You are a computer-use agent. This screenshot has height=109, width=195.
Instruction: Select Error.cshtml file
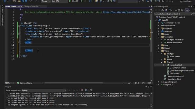pos(175,73)
